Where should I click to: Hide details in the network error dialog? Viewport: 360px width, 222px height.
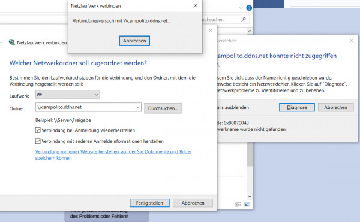[233, 107]
